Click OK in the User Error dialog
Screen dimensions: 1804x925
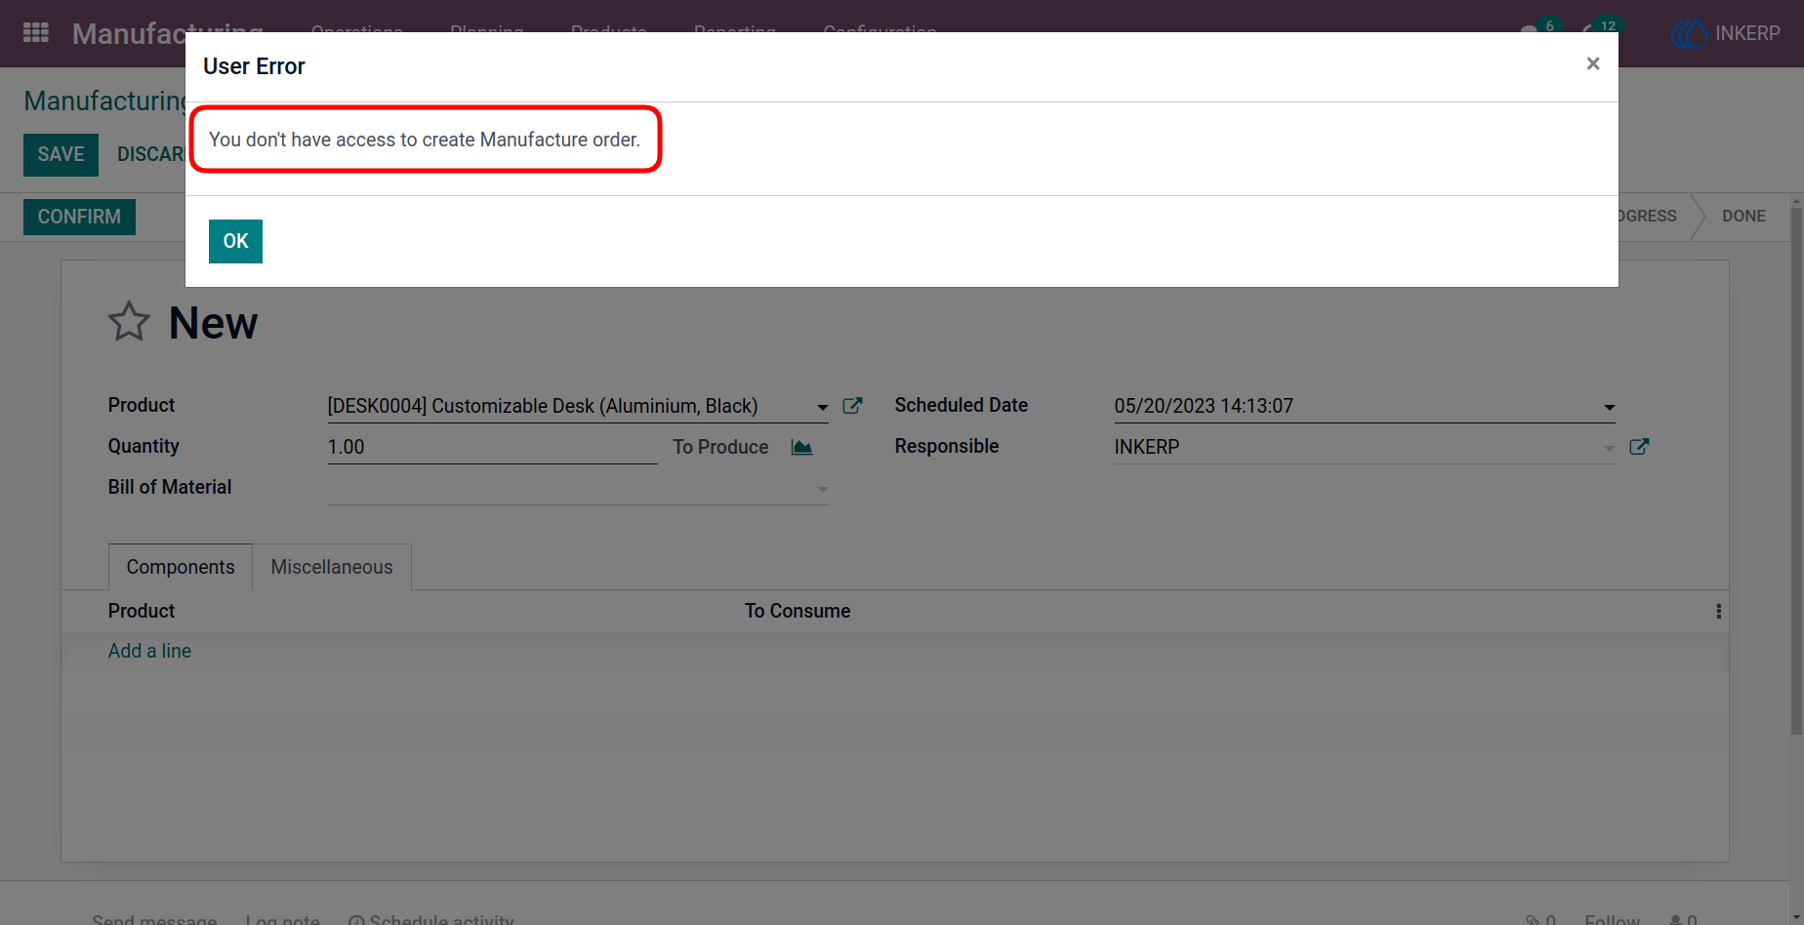point(235,241)
